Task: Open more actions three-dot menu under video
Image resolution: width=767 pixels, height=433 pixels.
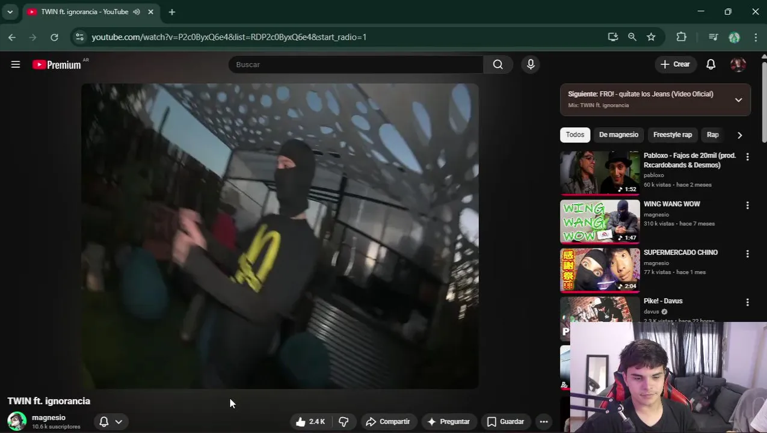Action: pos(544,422)
